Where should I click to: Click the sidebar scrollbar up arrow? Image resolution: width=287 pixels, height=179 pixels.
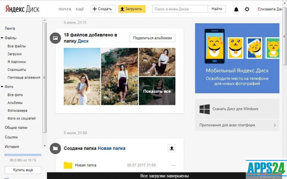click(x=44, y=20)
